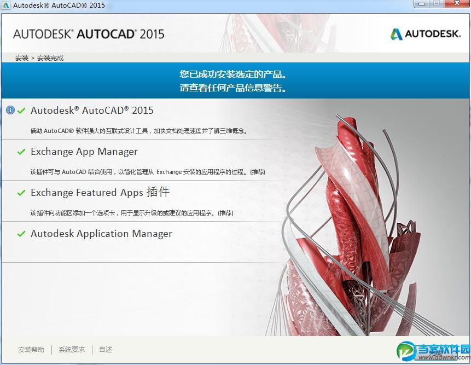Click the Exchange App Manager description text
Image resolution: width=471 pixels, height=365 pixels.
click(148, 172)
